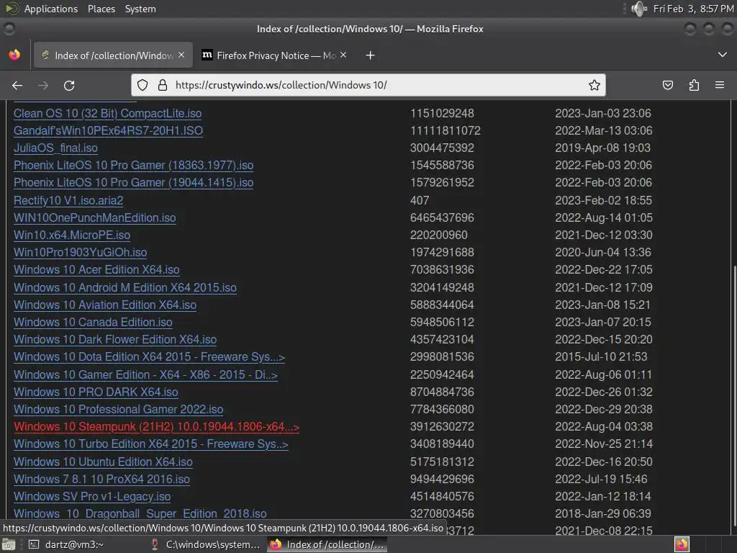Open the extensions puzzle icon
The image size is (737, 553).
pos(694,85)
